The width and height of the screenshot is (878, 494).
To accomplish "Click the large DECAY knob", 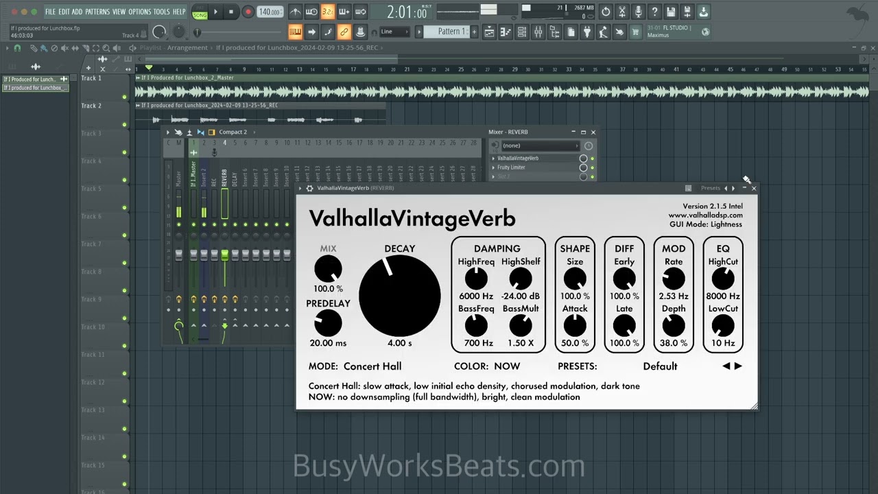I will (x=399, y=294).
